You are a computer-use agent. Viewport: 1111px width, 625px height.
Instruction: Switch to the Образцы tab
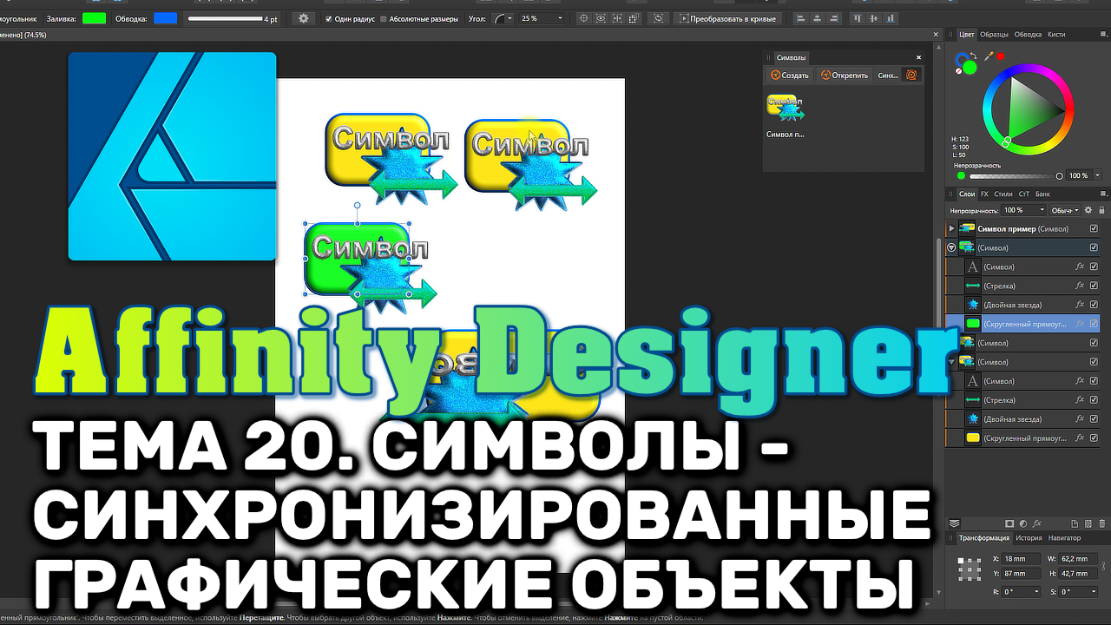pyautogui.click(x=994, y=34)
